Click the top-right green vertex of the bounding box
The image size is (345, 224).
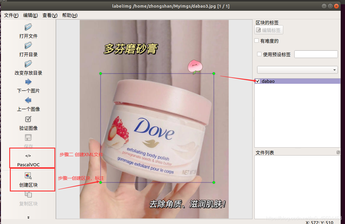pyautogui.click(x=214, y=73)
